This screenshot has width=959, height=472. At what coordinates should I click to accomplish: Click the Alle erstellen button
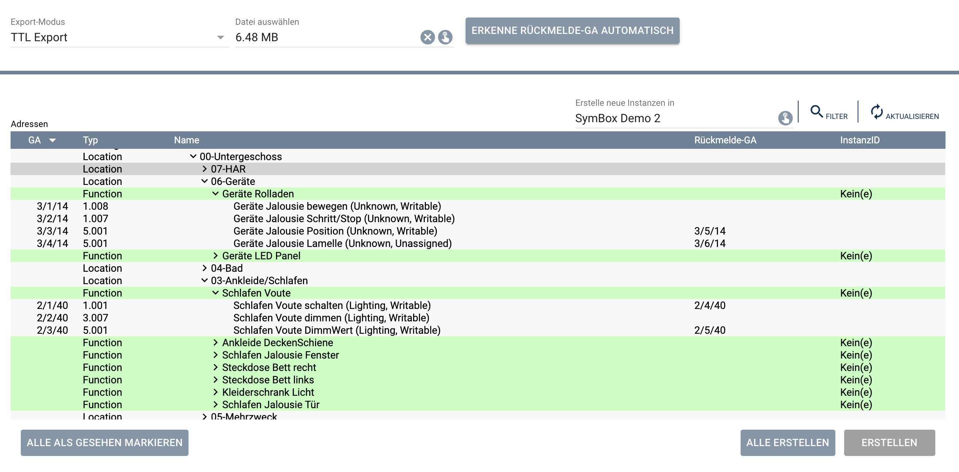[x=787, y=442]
